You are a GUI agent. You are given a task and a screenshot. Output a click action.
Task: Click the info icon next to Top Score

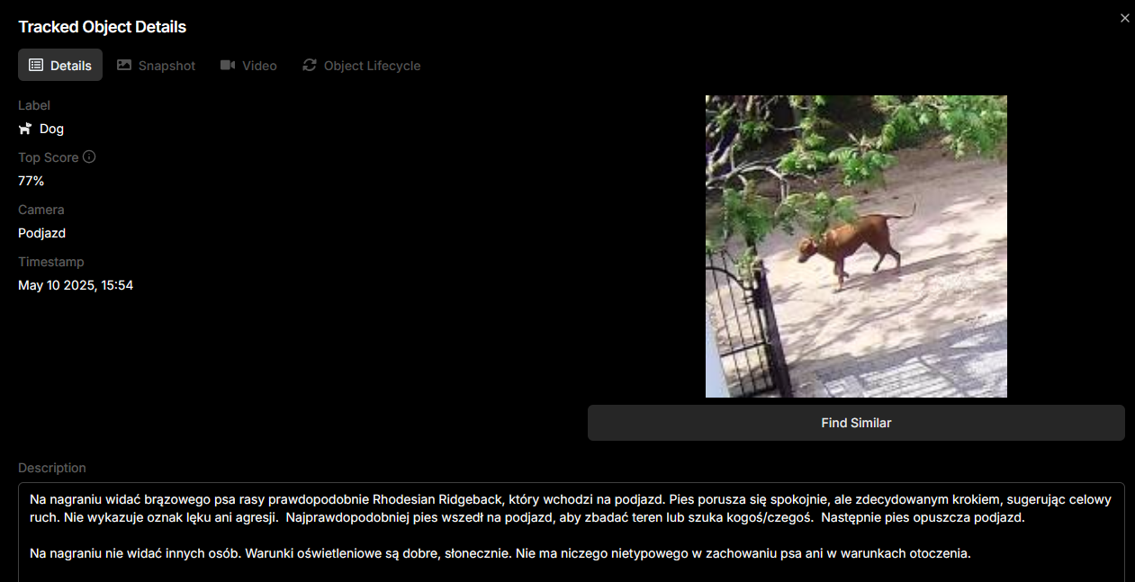[x=89, y=157]
